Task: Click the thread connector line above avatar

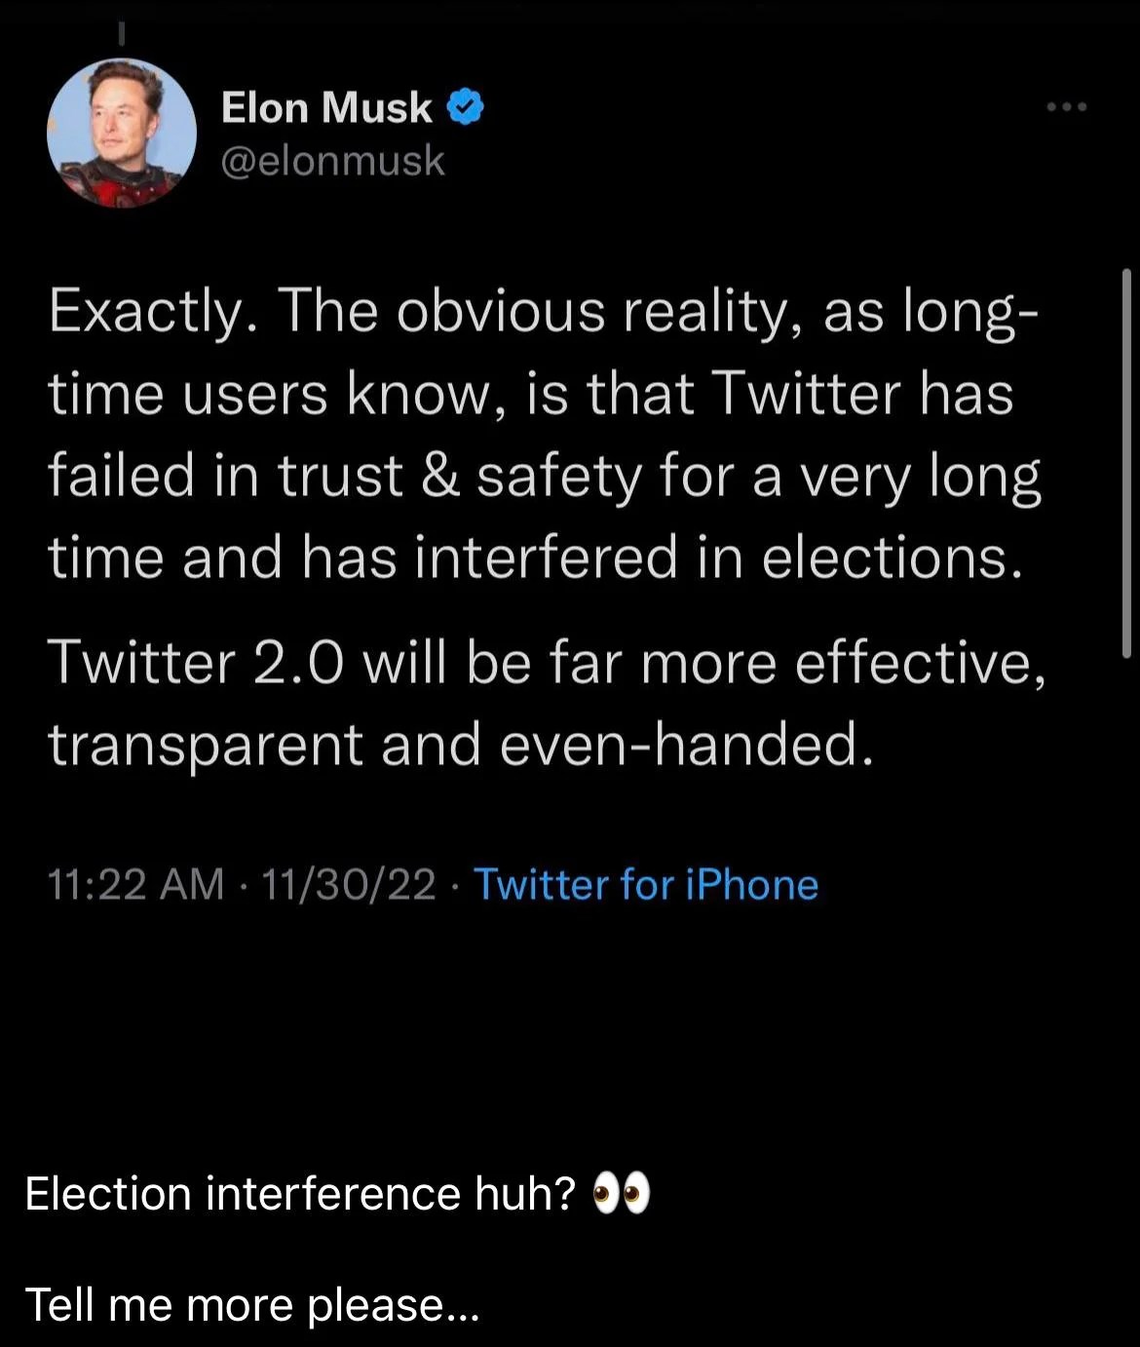Action: [122, 34]
